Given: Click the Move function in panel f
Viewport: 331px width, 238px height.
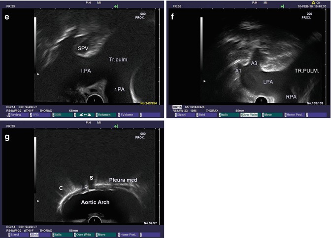Looking at the screenshot, I should (x=272, y=115).
